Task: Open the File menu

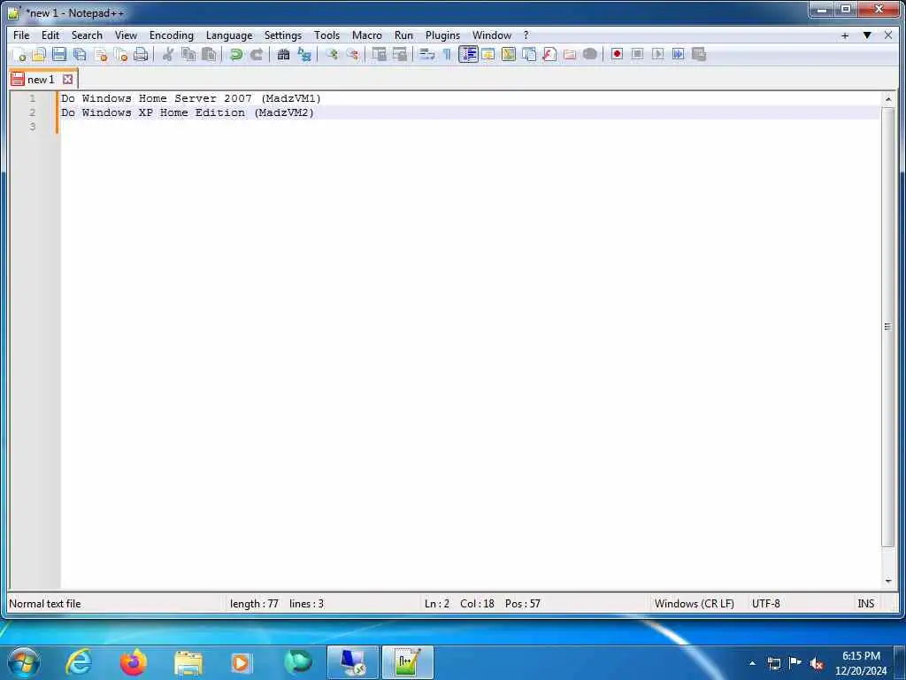Action: point(21,35)
